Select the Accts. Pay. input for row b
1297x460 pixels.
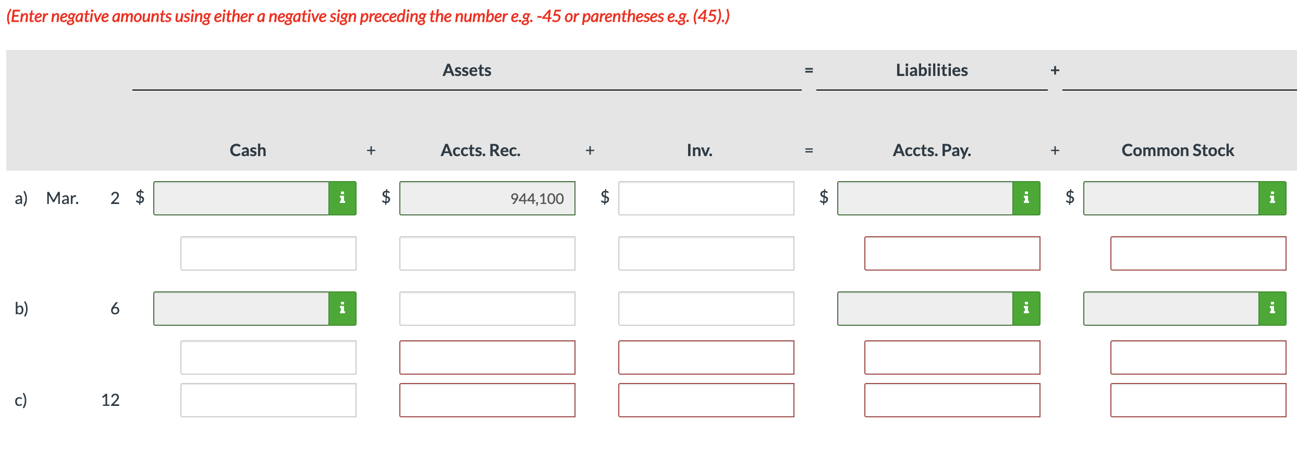click(x=925, y=309)
